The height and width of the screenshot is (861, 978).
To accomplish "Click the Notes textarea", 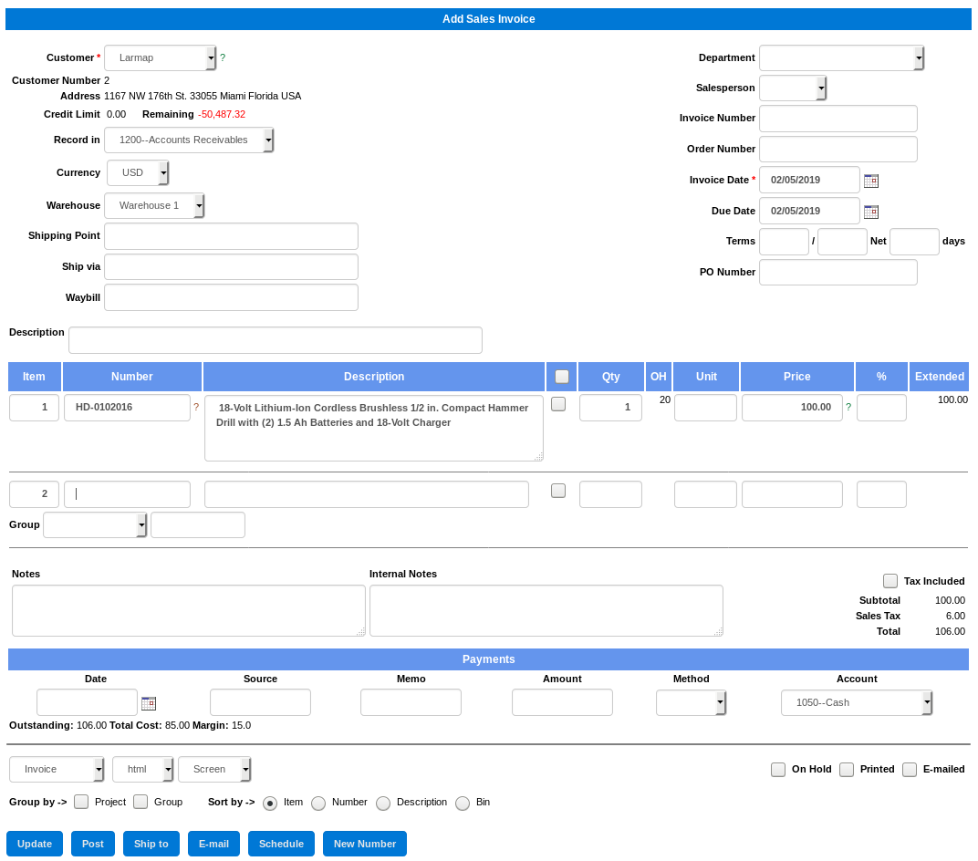I will [x=189, y=610].
